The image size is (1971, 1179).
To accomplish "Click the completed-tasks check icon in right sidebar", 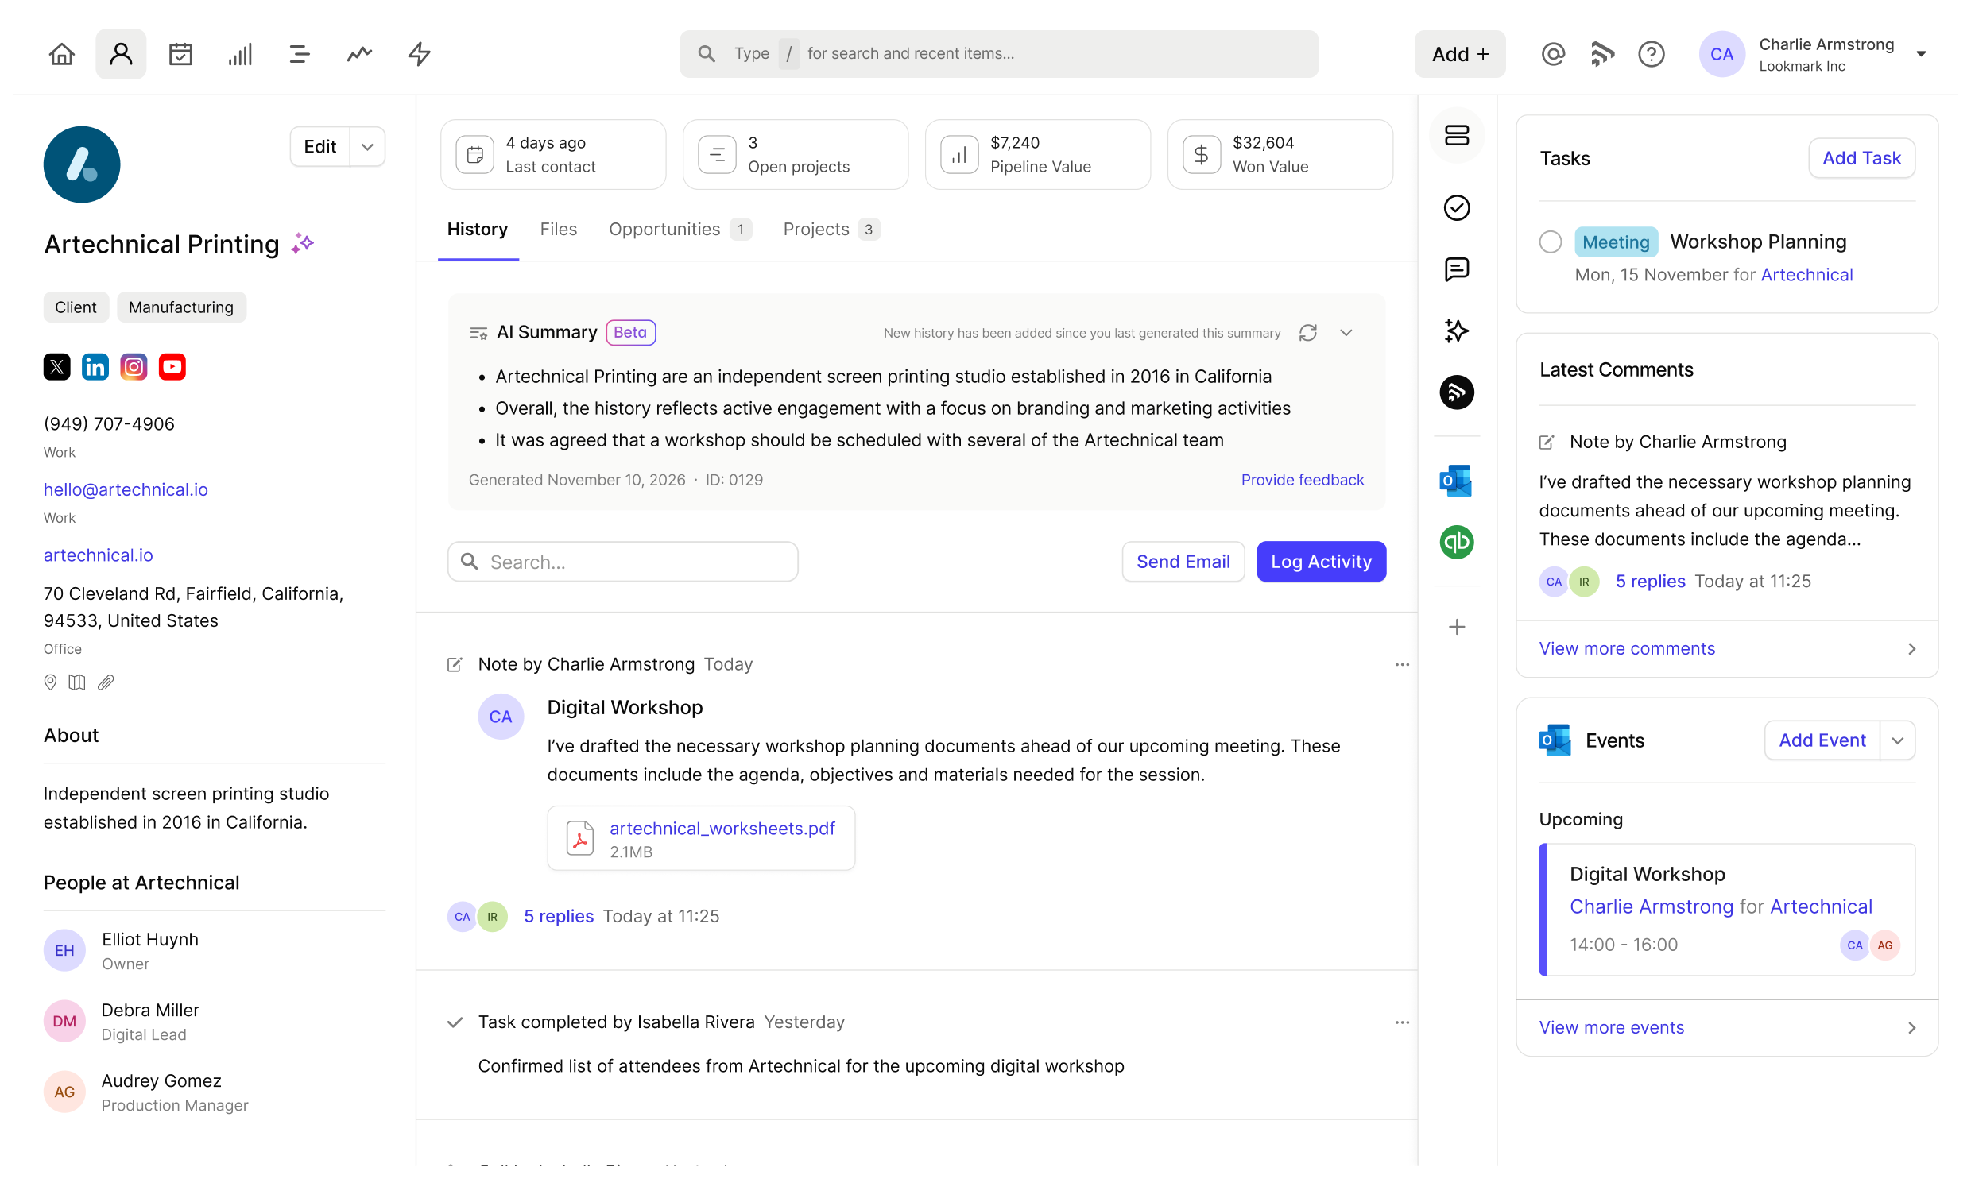I will [x=1457, y=207].
